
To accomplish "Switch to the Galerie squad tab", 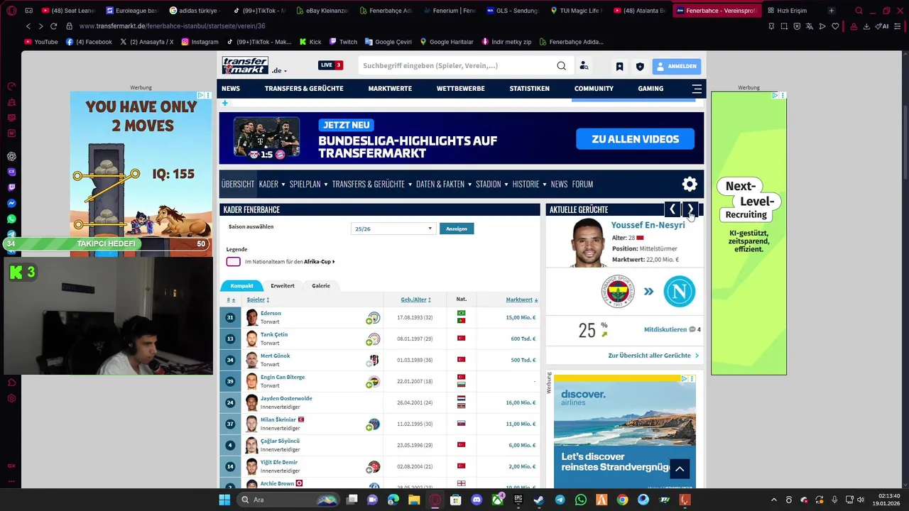I will click(x=321, y=285).
